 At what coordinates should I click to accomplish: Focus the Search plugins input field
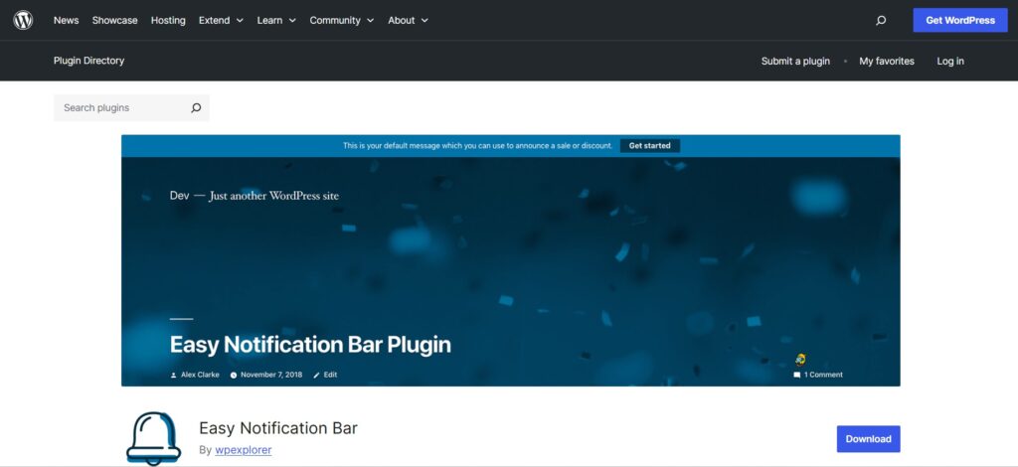tap(121, 108)
